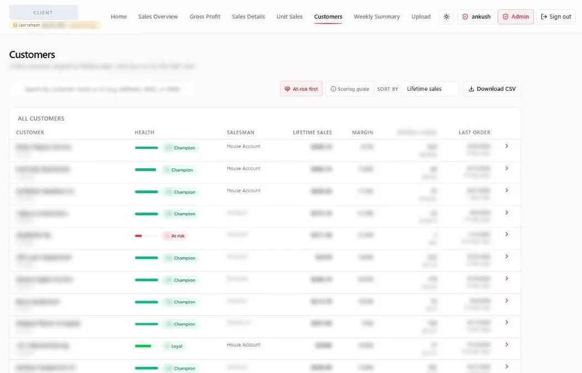
Task: Click the SORT BY label
Action: [387, 89]
